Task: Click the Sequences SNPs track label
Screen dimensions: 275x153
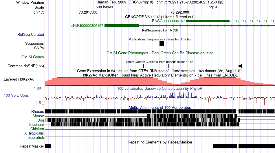Action: tap(34, 46)
